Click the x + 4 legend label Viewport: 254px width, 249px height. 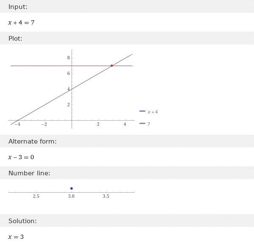click(153, 112)
